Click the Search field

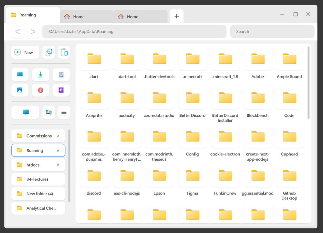point(272,32)
